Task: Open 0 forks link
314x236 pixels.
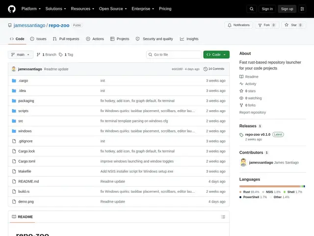Action: click(248, 105)
